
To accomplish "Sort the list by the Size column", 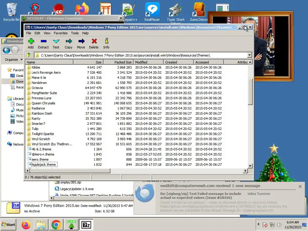I will coord(88,62).
